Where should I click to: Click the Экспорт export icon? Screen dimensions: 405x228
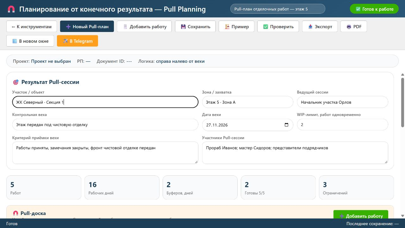coord(310,27)
